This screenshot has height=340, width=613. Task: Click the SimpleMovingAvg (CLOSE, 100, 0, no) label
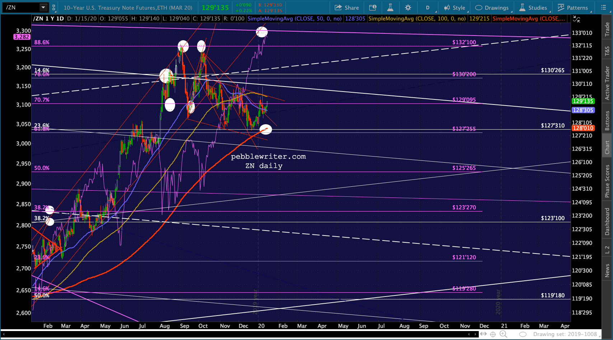pos(417,19)
